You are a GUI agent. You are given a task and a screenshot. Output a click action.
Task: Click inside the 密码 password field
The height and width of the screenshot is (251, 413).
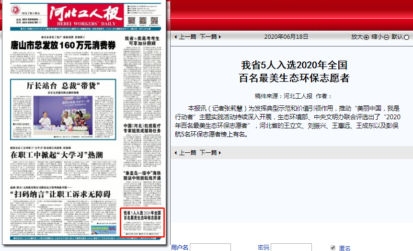coord(291,248)
